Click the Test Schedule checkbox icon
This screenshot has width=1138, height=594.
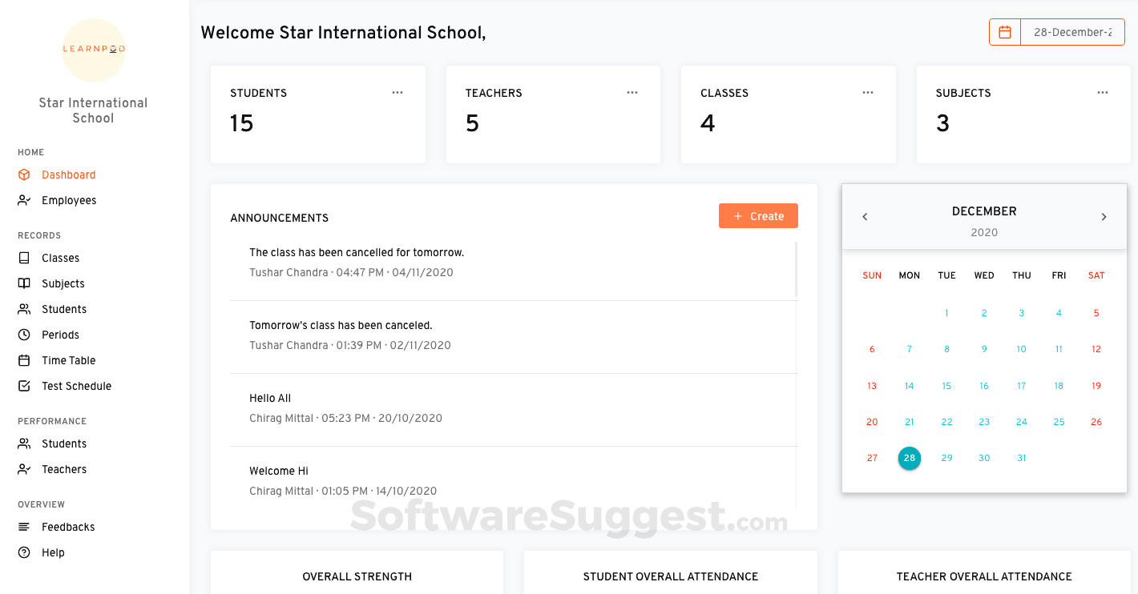click(x=24, y=386)
